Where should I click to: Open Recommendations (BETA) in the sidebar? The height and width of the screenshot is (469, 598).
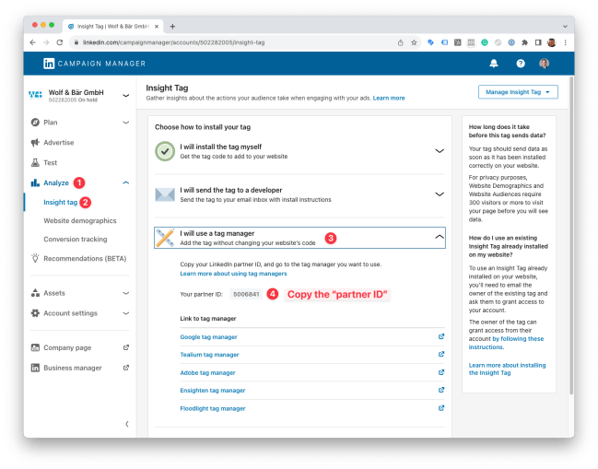point(85,259)
